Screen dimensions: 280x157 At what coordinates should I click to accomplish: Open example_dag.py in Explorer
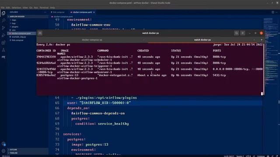point(19,37)
